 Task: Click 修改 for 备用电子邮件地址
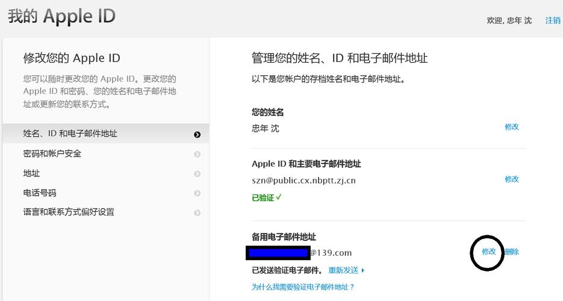click(x=489, y=252)
